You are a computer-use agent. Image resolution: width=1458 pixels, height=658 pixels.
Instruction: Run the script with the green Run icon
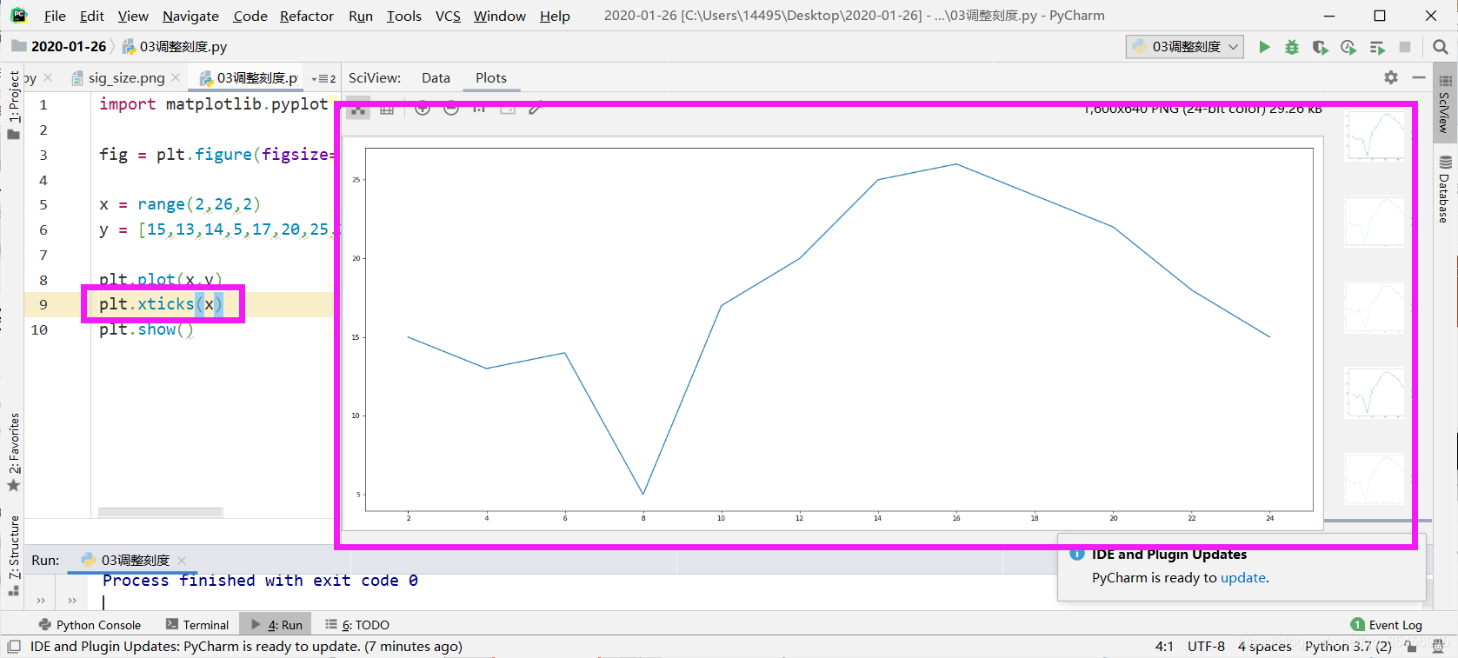pos(1264,47)
